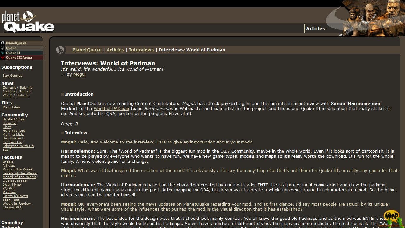Open Current news link

coord(9,87)
